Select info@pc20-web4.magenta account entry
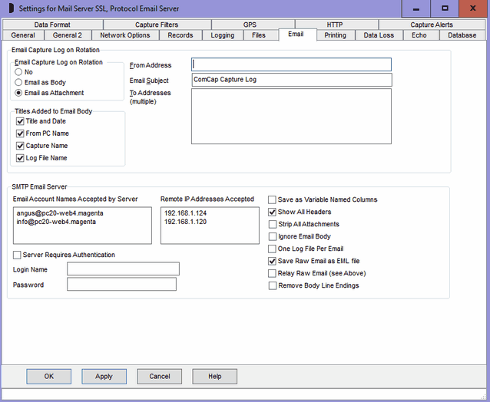This screenshot has width=490, height=402. (56, 222)
